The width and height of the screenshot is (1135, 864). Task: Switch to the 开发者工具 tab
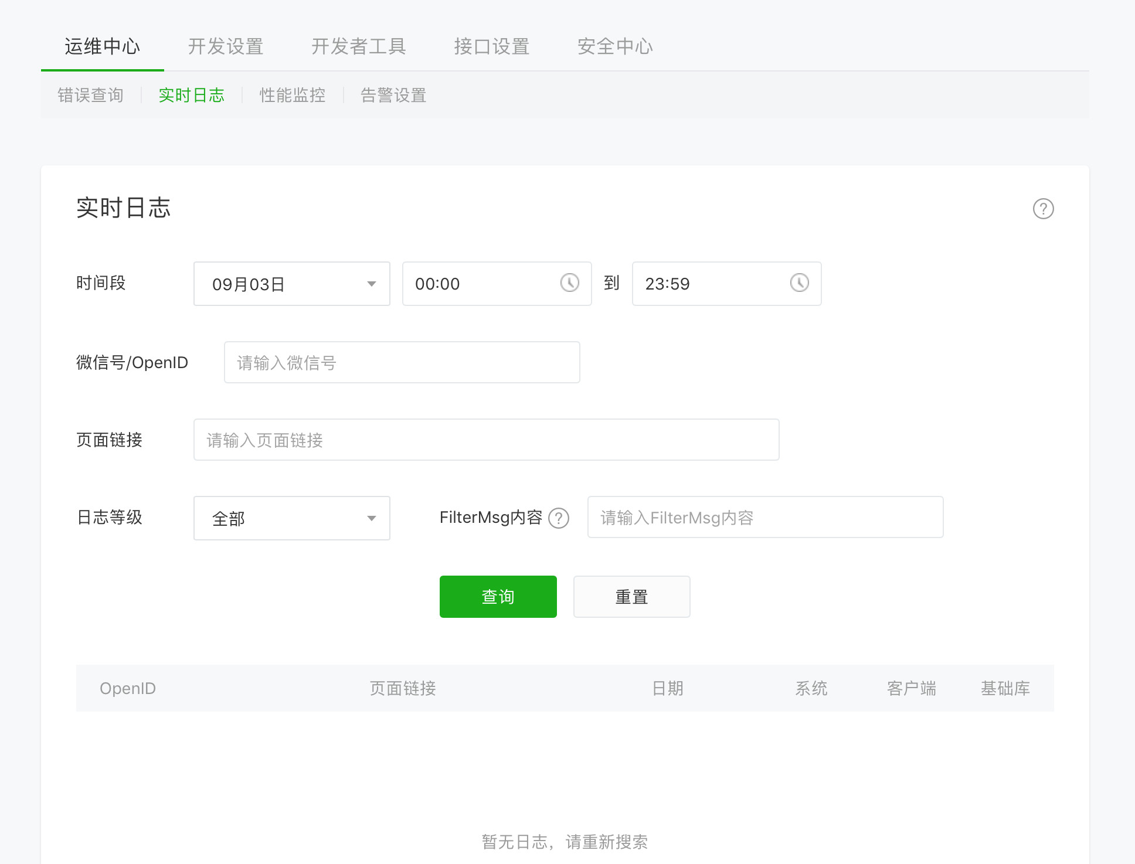coord(358,46)
